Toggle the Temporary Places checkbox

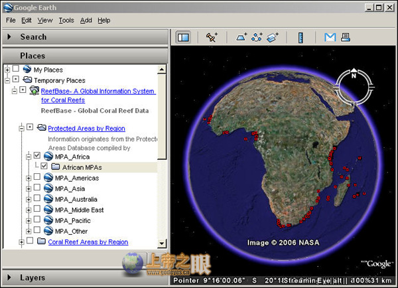click(16, 79)
